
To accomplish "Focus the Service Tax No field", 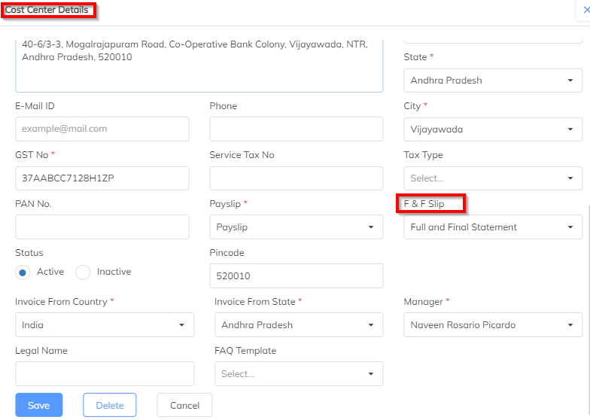I will [297, 178].
